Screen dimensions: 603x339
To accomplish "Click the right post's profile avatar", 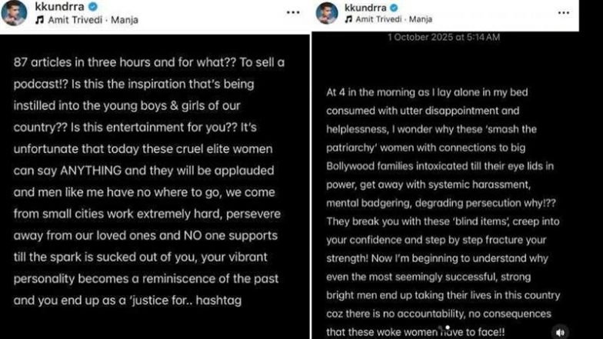I will click(x=327, y=13).
